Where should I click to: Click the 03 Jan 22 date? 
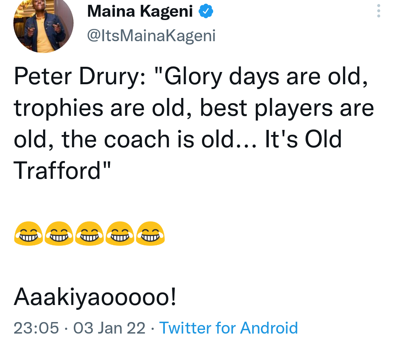click(x=110, y=328)
